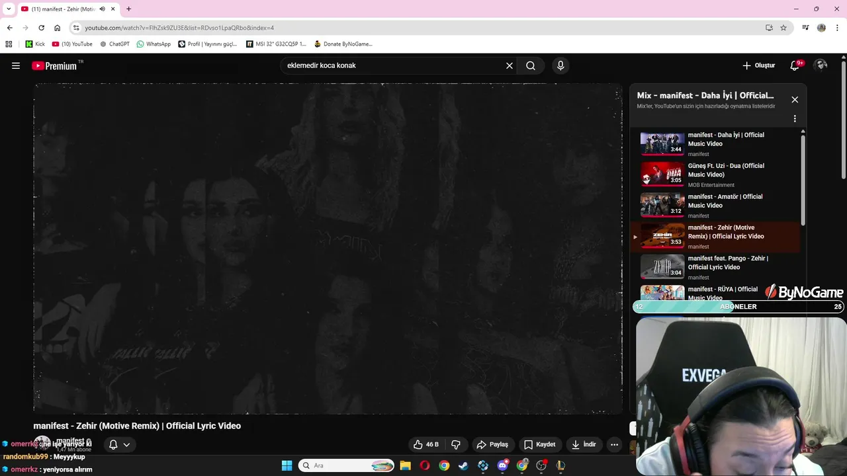The height and width of the screenshot is (476, 847).
Task: View site information icon in address bar
Action: click(x=76, y=28)
